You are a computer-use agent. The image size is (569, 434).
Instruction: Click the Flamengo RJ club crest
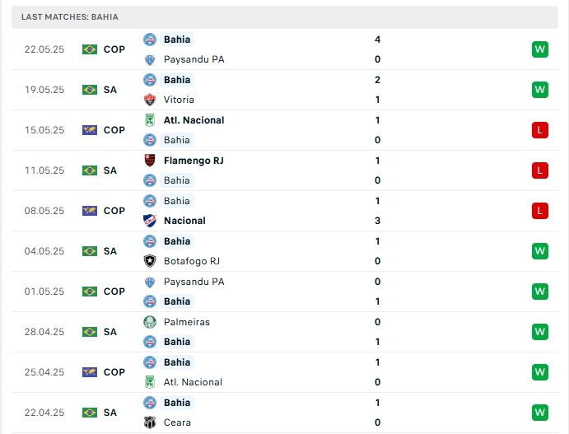tap(150, 161)
